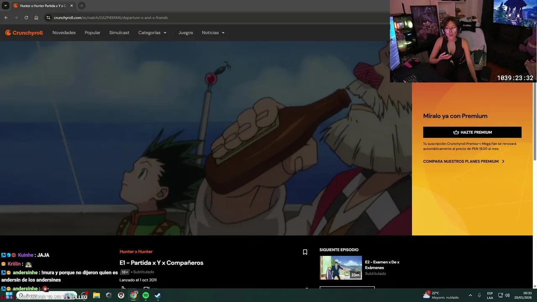537x302 pixels.
Task: Click the SIGUIENTE EPISODIO heading
Action: 339,250
